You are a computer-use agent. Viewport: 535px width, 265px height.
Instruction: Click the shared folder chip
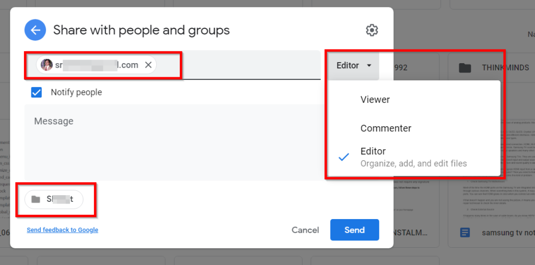coord(54,199)
